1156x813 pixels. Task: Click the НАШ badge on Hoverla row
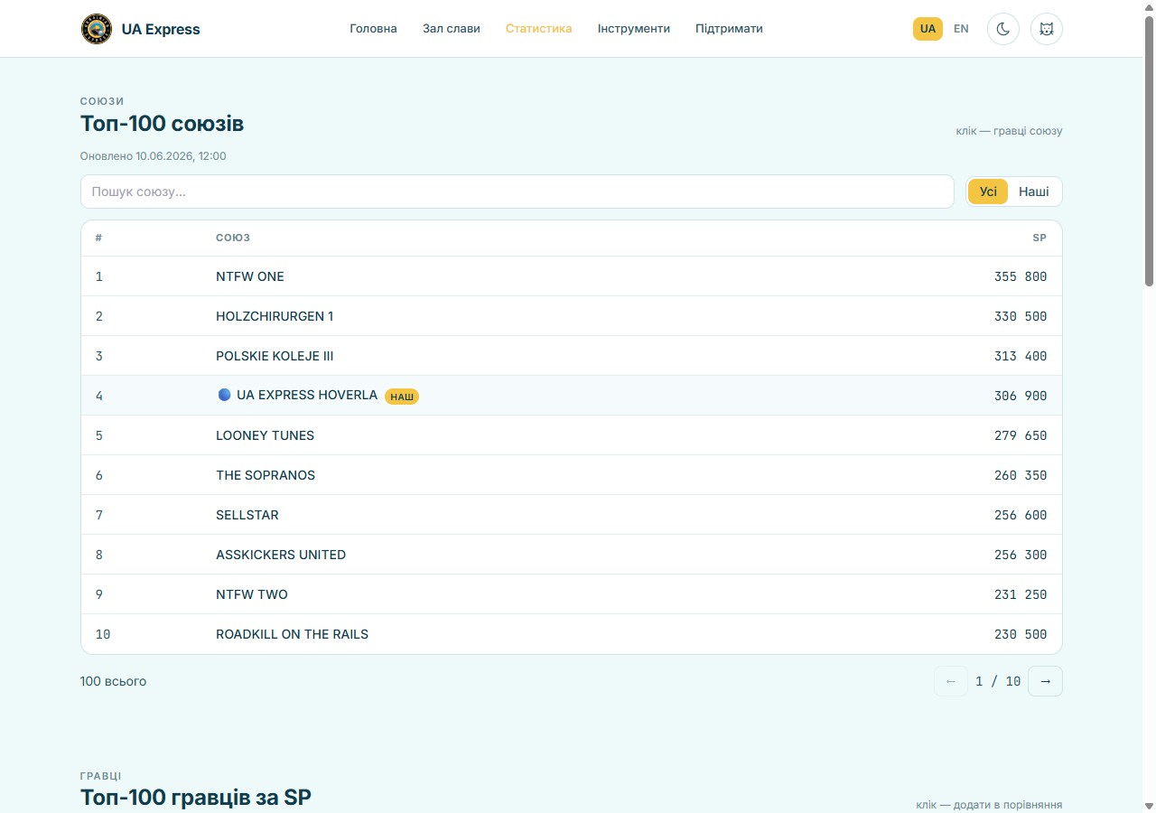[x=402, y=397]
